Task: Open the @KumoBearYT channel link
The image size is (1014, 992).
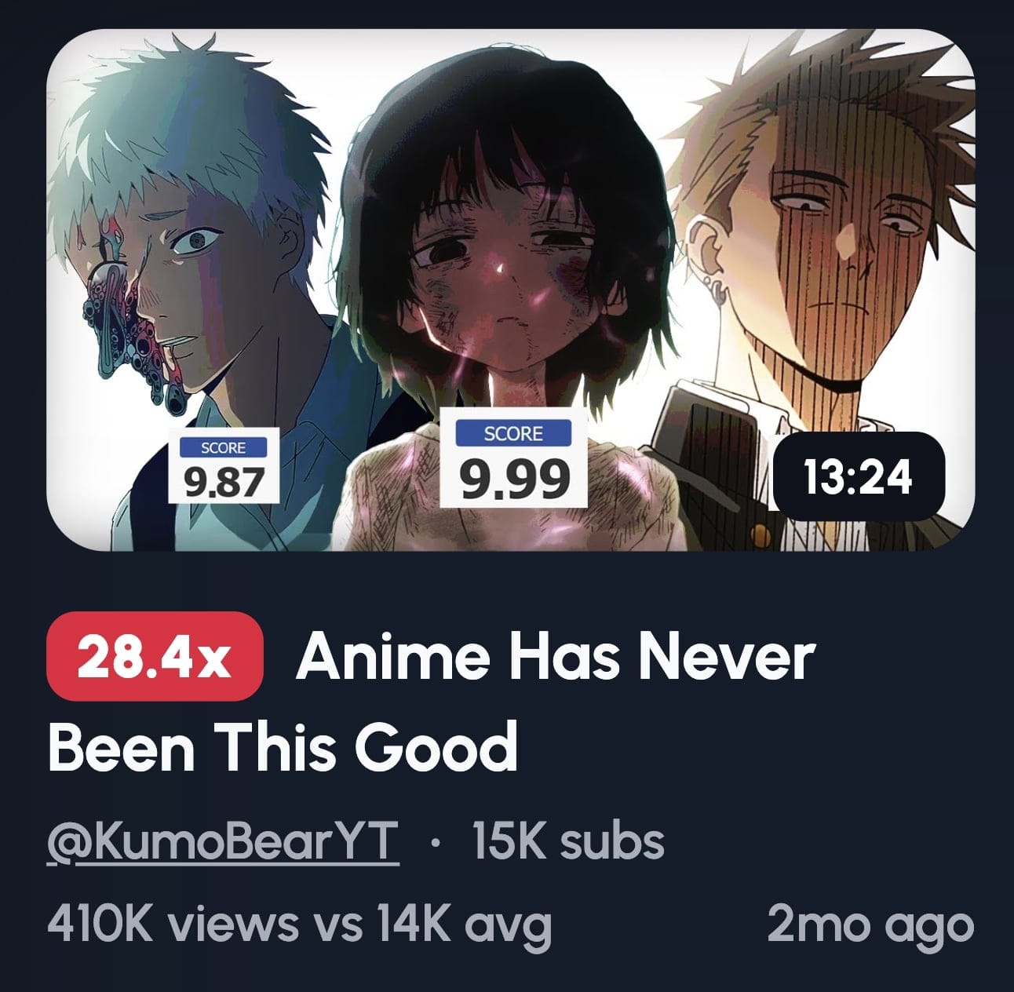Action: click(224, 842)
